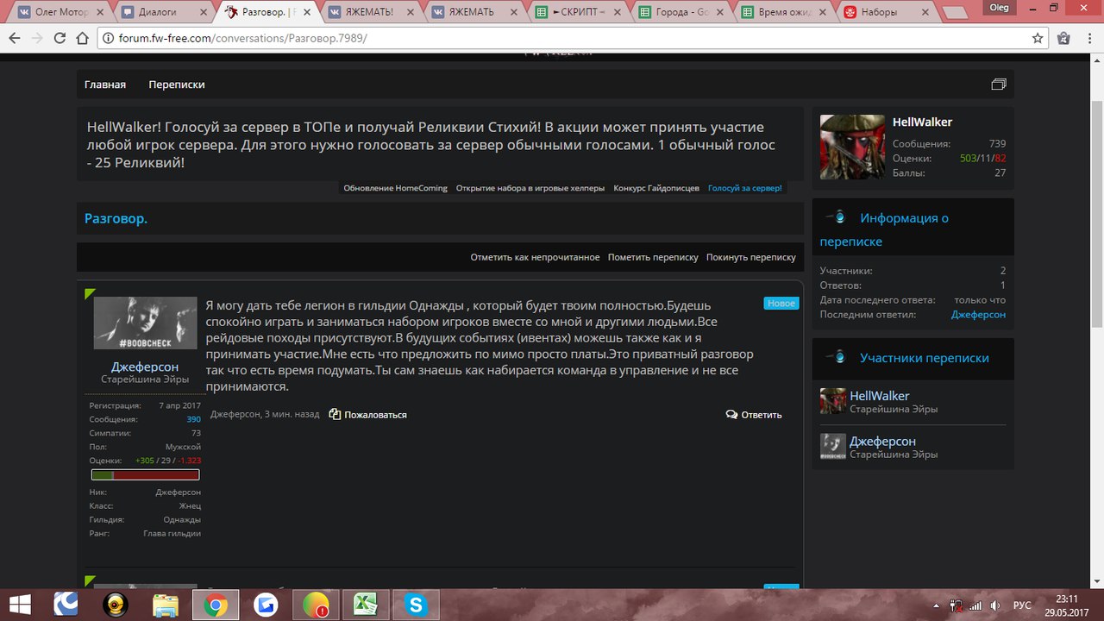
Task: Report the message via Пожаловаться
Action: click(368, 415)
